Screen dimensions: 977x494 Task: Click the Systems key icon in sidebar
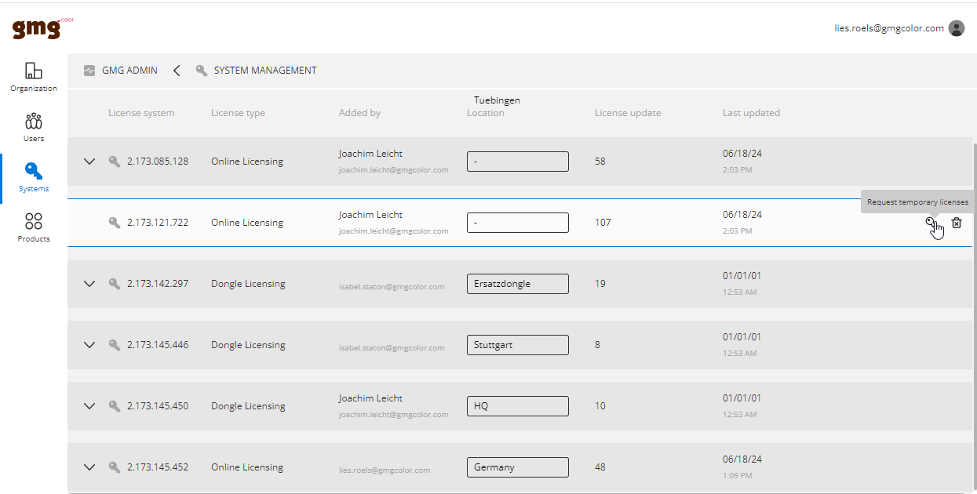pyautogui.click(x=33, y=174)
